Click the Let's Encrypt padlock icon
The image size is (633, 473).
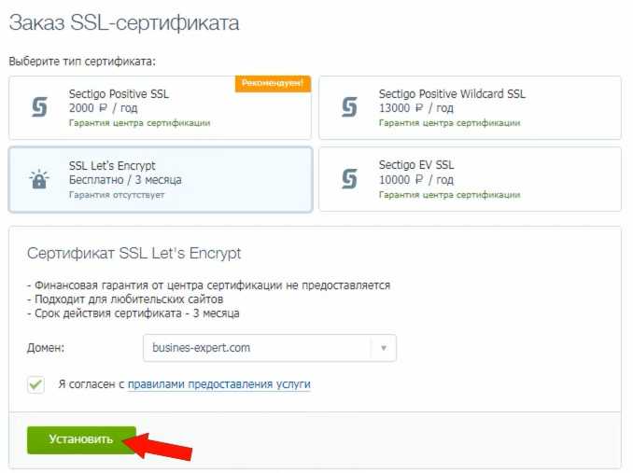39,178
